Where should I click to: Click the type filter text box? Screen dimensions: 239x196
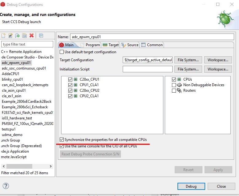coord(27,44)
